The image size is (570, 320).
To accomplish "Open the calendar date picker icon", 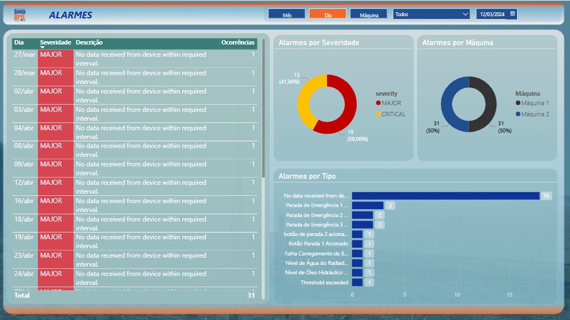I will point(513,14).
